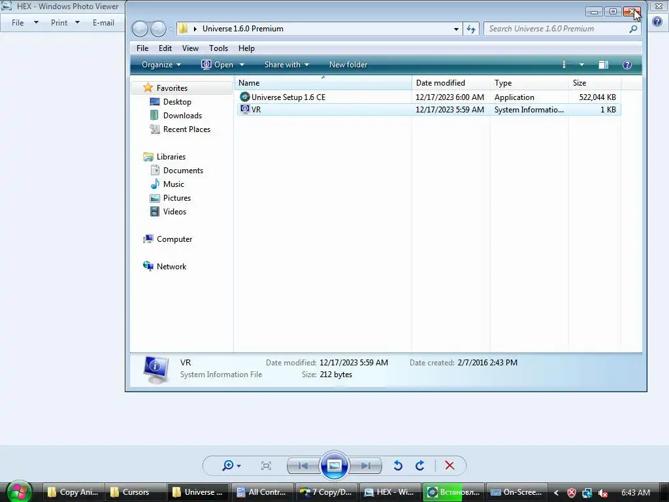Image resolution: width=669 pixels, height=502 pixels.
Task: Click the Photo Viewer zoom magnifier button
Action: [228, 465]
